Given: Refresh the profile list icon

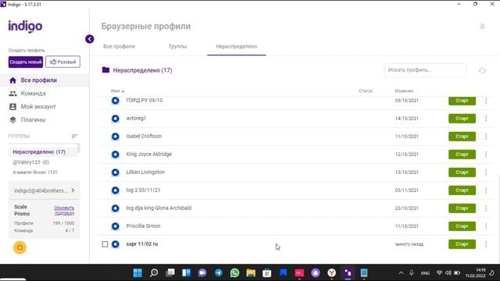Looking at the screenshot, I should pos(482,70).
